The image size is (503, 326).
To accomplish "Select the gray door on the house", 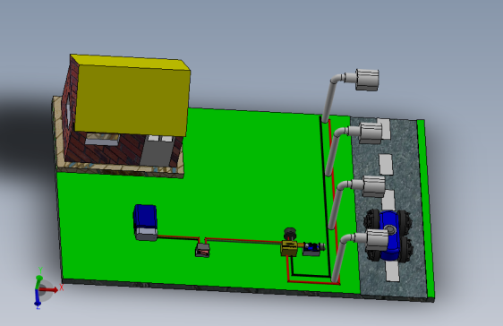I will point(158,150).
